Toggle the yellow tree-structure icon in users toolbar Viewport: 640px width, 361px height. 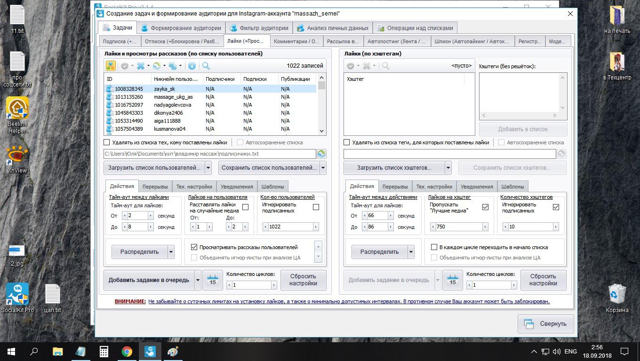[110, 66]
